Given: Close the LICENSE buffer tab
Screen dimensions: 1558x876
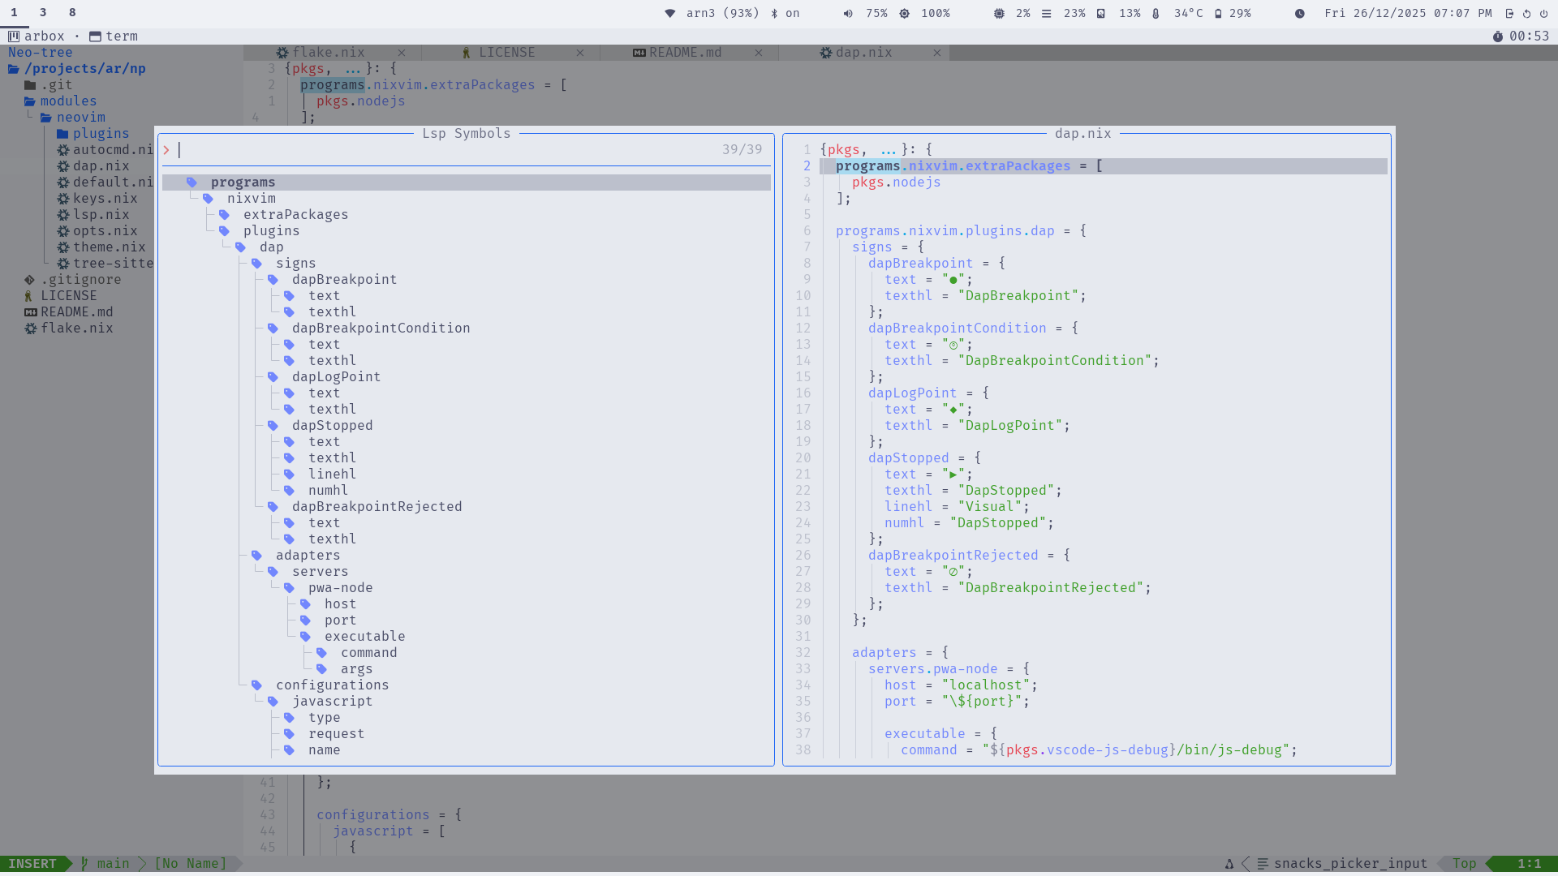Looking at the screenshot, I should (580, 53).
